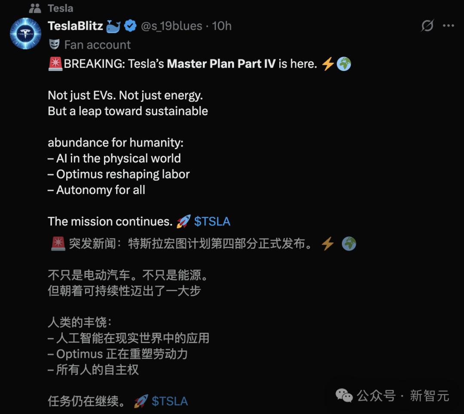464x414 pixels.
Task: Open the $TSLA cashtag in English text
Action: coord(212,221)
